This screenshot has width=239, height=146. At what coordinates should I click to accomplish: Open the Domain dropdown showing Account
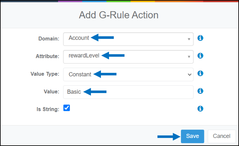click(x=128, y=39)
